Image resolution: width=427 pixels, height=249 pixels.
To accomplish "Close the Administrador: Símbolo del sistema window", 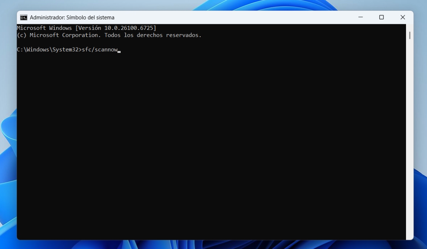I will pyautogui.click(x=402, y=17).
